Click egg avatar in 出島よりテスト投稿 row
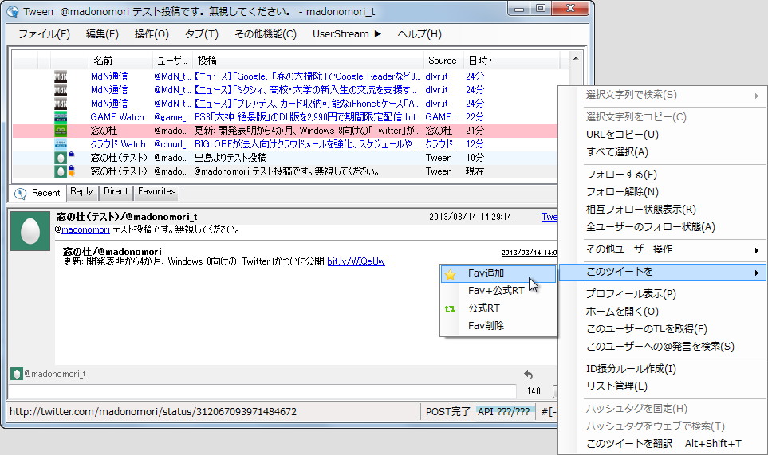The width and height of the screenshot is (768, 455). click(x=61, y=158)
